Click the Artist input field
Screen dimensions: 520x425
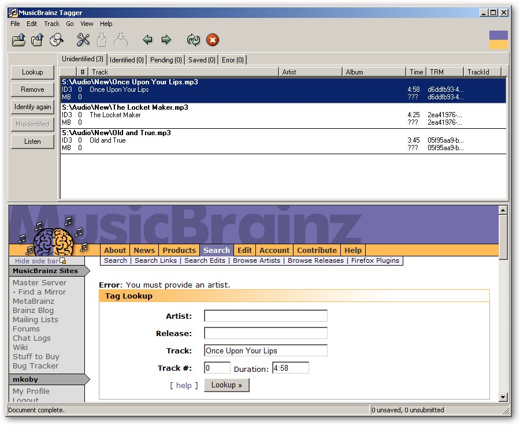click(x=266, y=316)
